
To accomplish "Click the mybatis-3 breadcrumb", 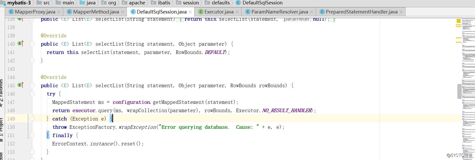I will [x=16, y=3].
